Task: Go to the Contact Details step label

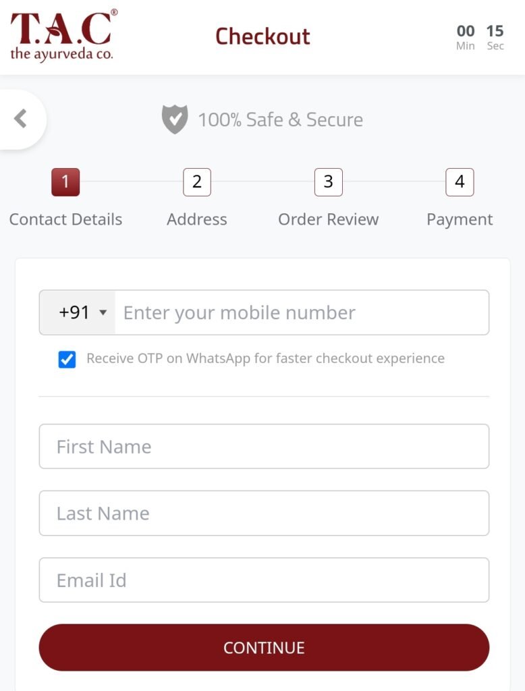Action: coord(65,219)
